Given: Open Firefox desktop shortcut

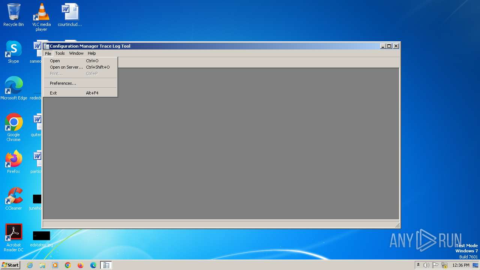Looking at the screenshot, I should (13, 162).
